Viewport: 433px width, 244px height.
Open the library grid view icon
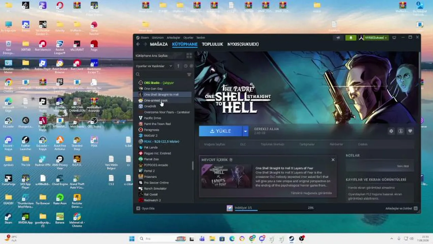[x=189, y=55]
